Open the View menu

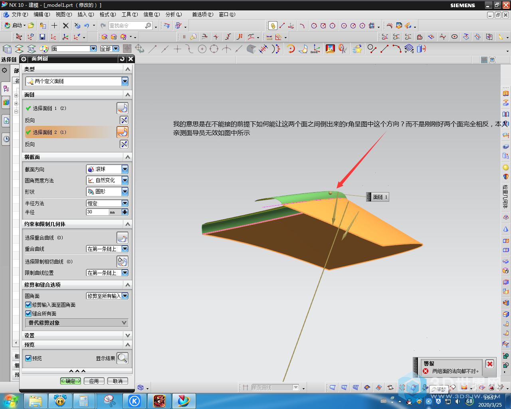click(x=63, y=14)
